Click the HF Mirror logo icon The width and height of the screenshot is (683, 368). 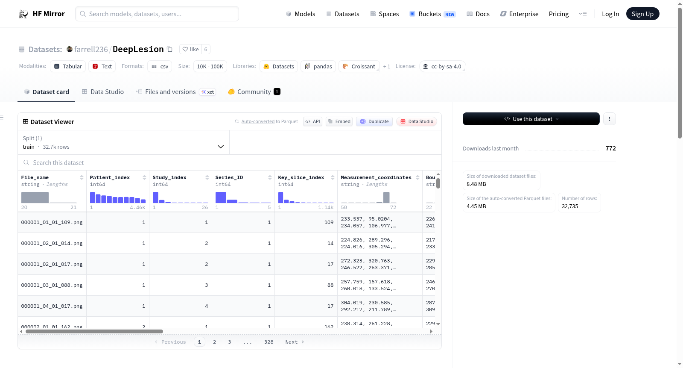point(23,14)
